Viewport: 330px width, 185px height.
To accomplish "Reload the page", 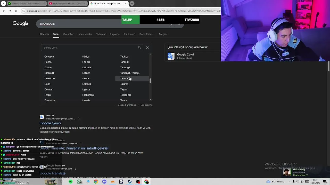I will click(16, 11).
